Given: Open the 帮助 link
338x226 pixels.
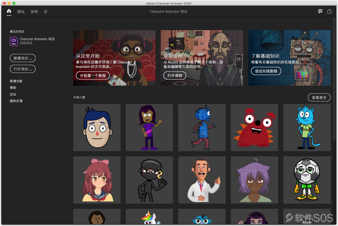Looking at the screenshot, I should tap(13, 88).
